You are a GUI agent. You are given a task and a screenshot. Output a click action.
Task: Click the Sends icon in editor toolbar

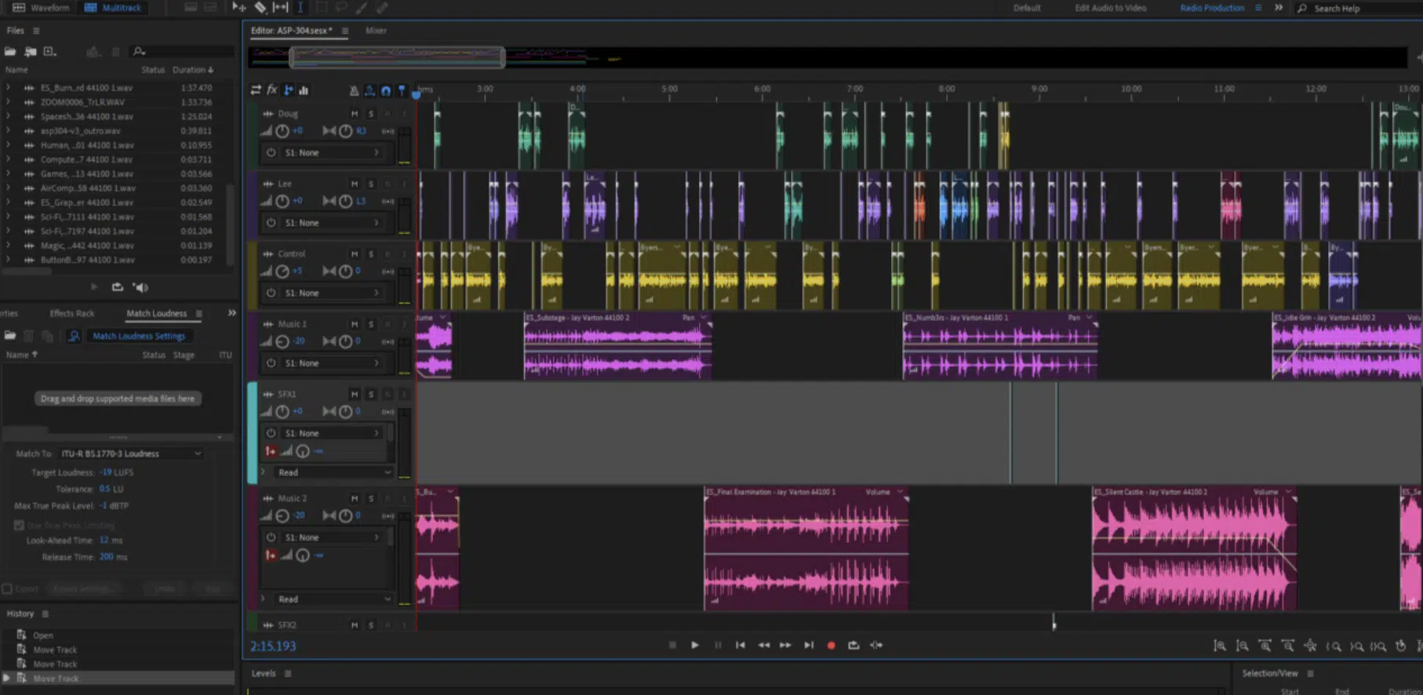pyautogui.click(x=288, y=90)
